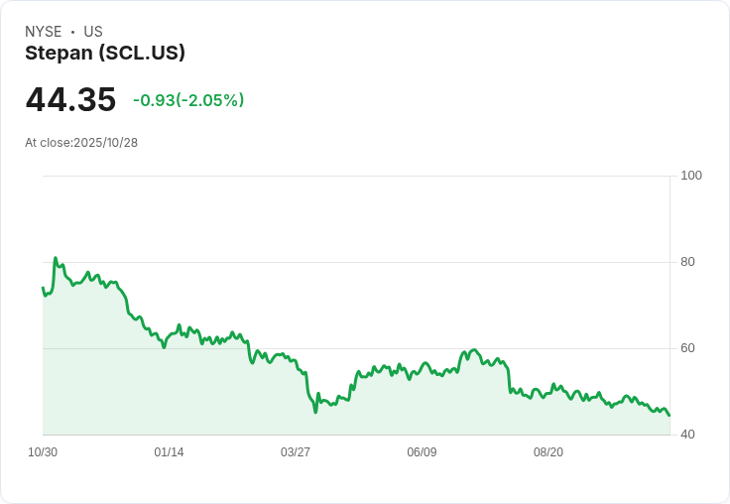Open the Stepan (SCL.US) title

pyautogui.click(x=105, y=53)
